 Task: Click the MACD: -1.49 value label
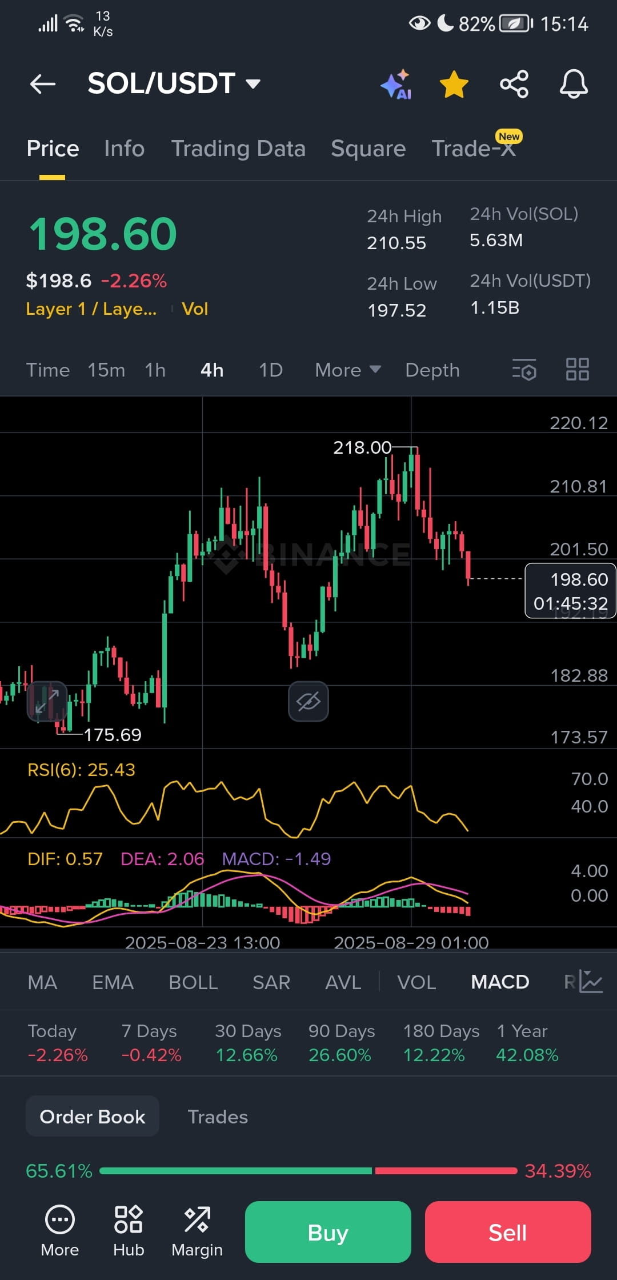(277, 859)
